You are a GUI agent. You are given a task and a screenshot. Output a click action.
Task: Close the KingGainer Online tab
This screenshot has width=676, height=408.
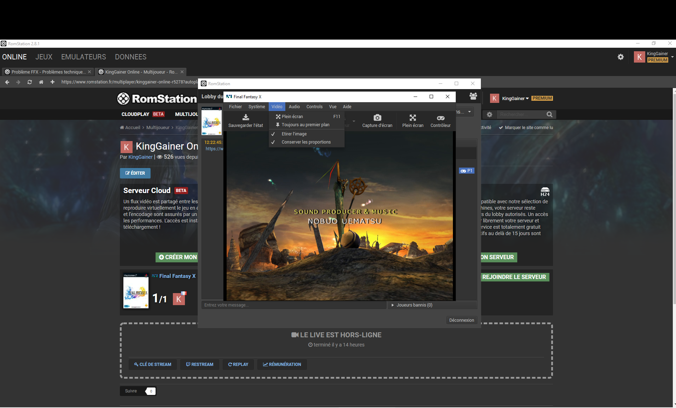(182, 72)
